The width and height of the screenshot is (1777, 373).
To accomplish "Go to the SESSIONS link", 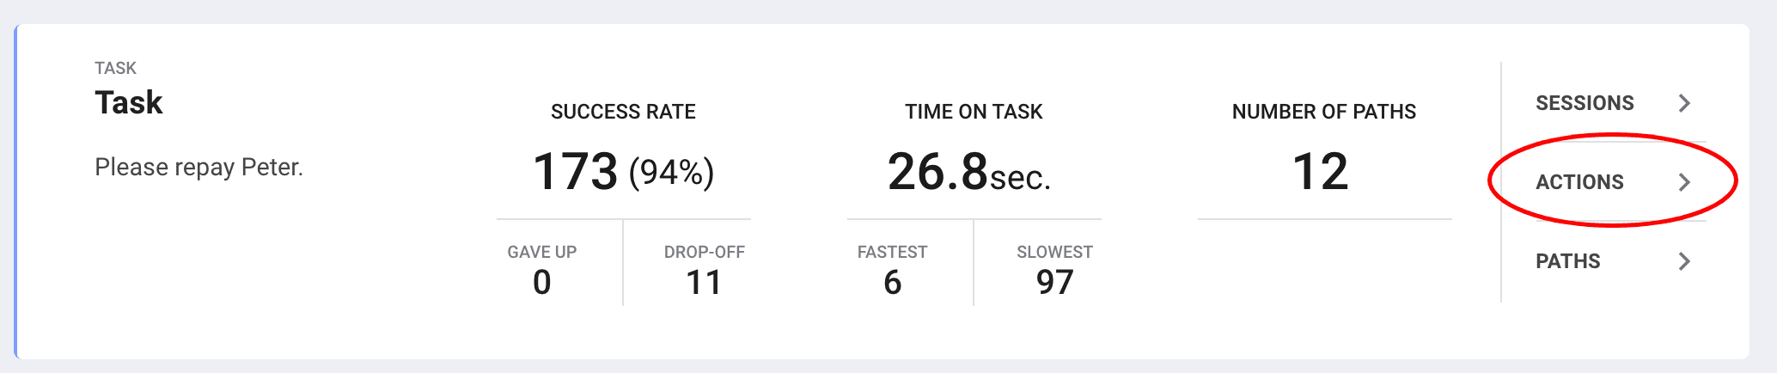I will click(1585, 103).
